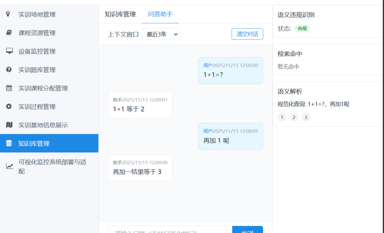Open the 上下文窗口 dropdown showing 最近3条
This screenshot has height=233, width=384.
(160, 34)
